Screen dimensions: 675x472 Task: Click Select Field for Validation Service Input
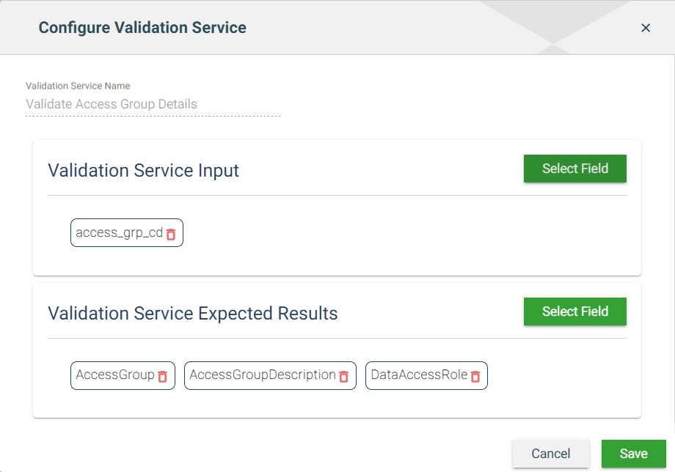574,169
